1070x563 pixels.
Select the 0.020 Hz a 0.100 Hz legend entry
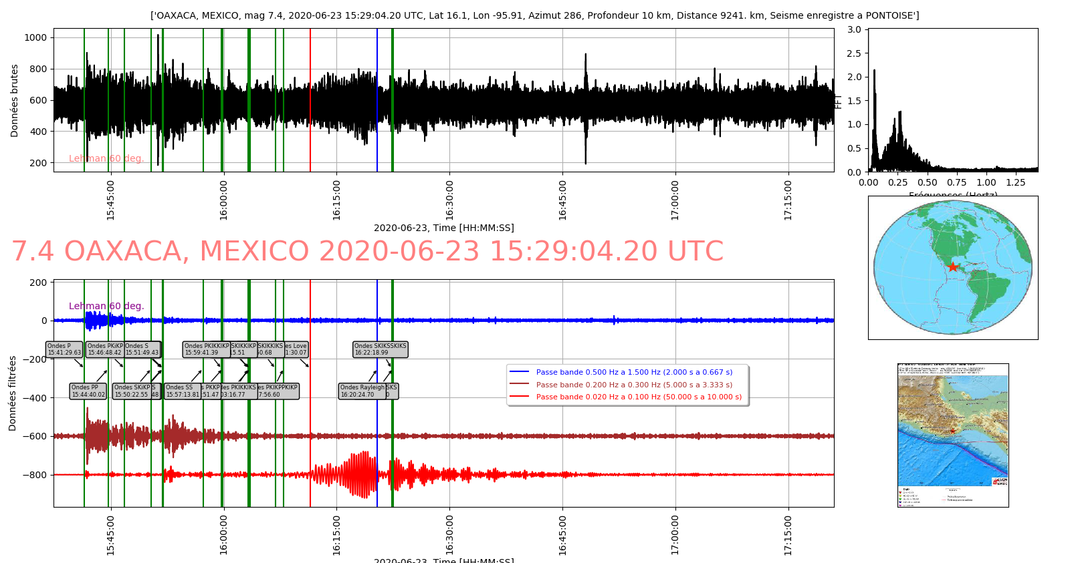638,397
